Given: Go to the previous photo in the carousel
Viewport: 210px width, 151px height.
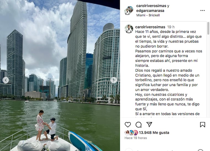Looking at the screenshot, I should (6, 80).
